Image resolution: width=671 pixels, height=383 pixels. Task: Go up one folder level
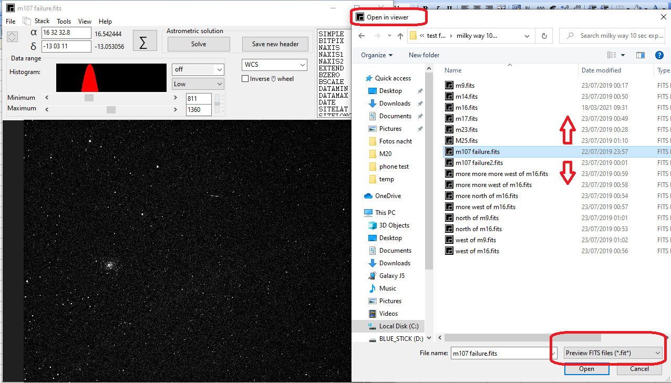(400, 36)
